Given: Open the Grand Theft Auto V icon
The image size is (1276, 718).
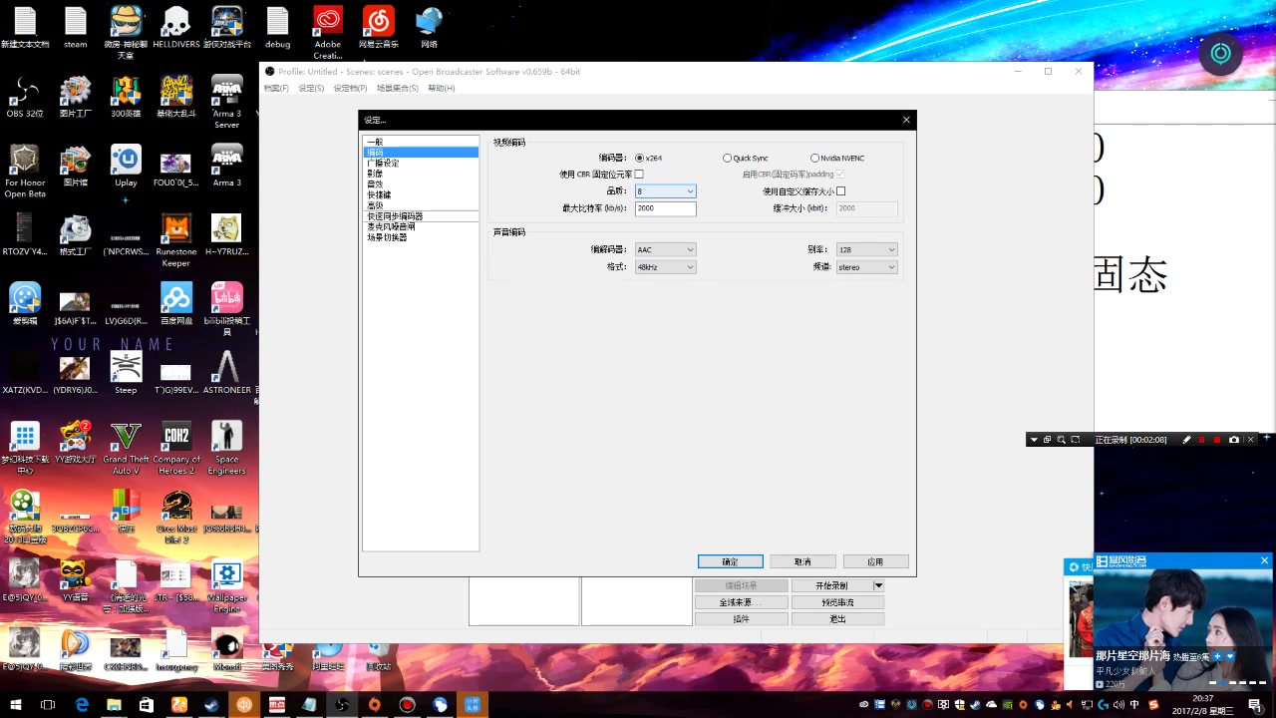Looking at the screenshot, I should [126, 448].
